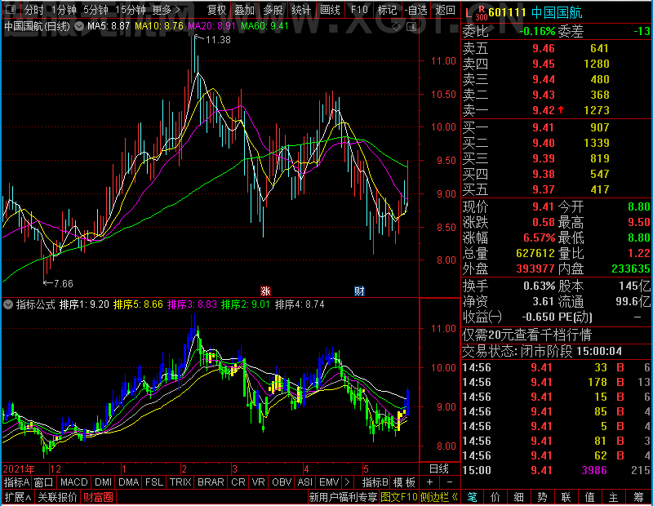Click the 返回 back button

click(445, 10)
